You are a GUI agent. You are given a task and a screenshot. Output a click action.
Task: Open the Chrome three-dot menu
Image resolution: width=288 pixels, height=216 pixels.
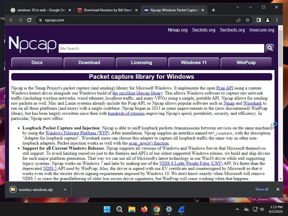[x=277, y=20]
